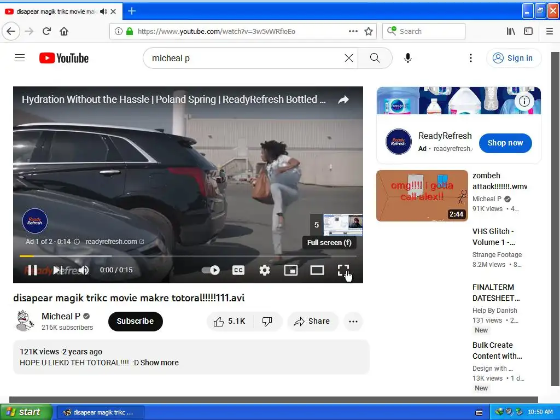Open the player settings gear

coord(265,270)
